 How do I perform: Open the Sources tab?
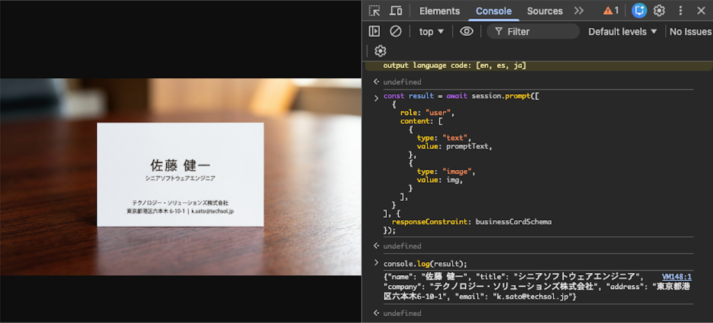point(544,10)
